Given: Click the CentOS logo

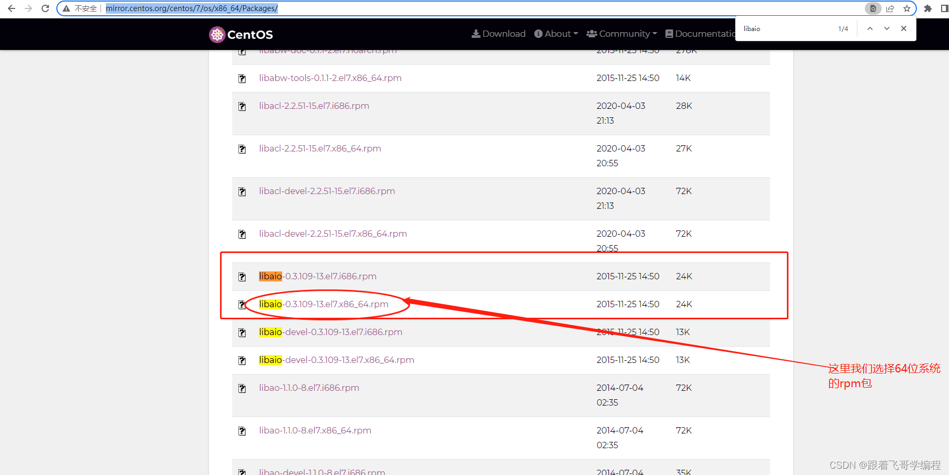Looking at the screenshot, I should (241, 34).
